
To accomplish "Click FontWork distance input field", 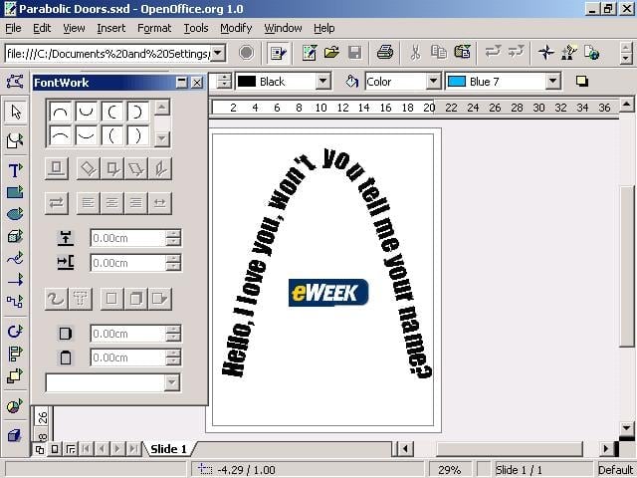I will click(127, 238).
